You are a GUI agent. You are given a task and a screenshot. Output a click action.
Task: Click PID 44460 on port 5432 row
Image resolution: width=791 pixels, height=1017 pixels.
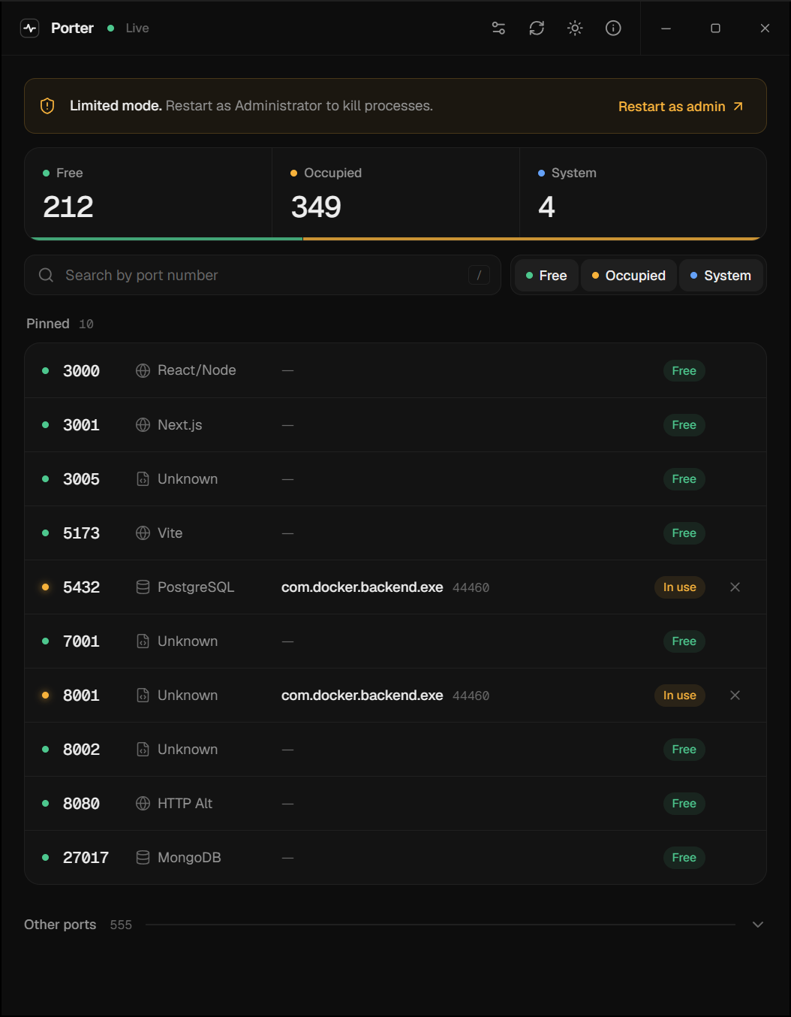point(471,587)
